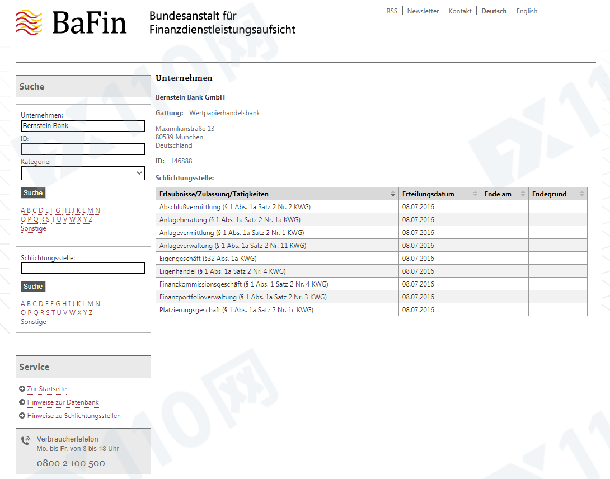The height and width of the screenshot is (479, 610).
Task: Click Suche button under Schlichtungsstelle field
Action: pyautogui.click(x=33, y=287)
